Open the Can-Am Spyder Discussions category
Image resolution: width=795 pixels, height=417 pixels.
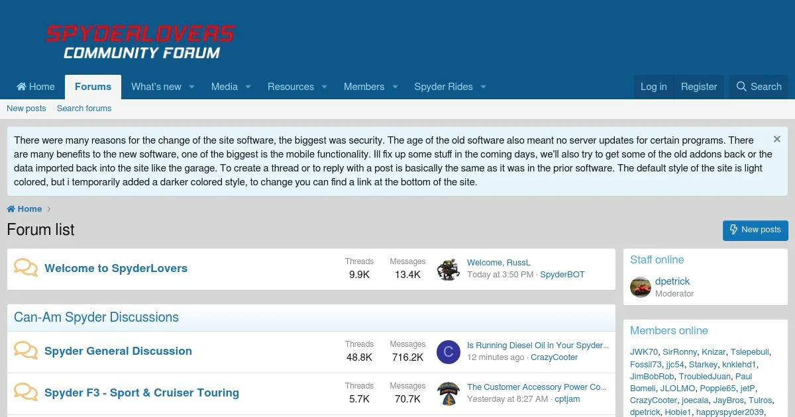(x=96, y=318)
